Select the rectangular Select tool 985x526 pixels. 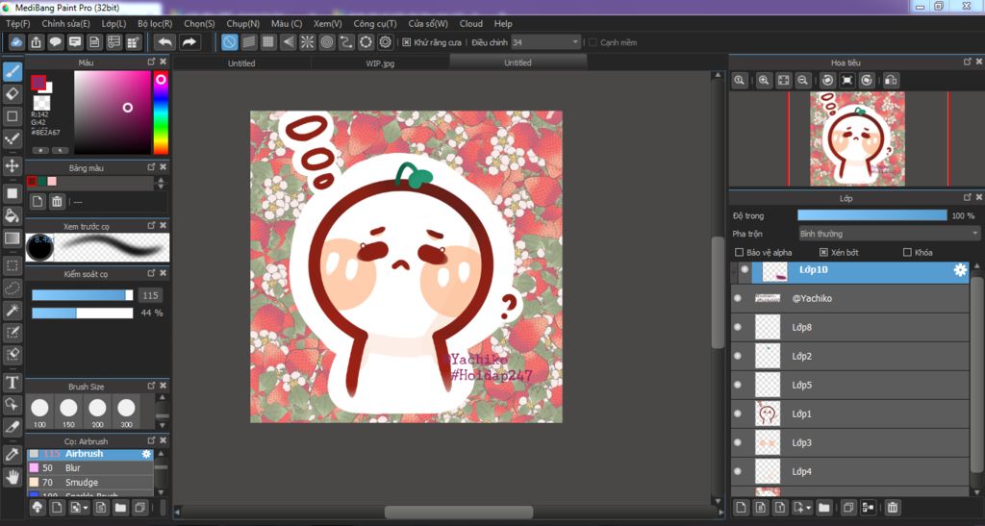12,265
